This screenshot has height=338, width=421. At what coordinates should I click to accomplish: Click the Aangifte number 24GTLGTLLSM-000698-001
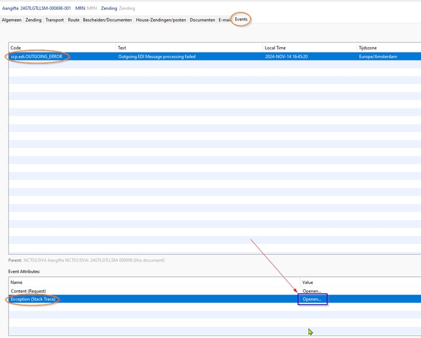coord(45,9)
